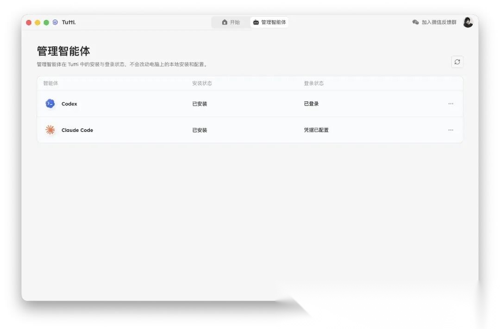Click the Tutti app logo icon
Image resolution: width=500 pixels, height=329 pixels.
[55, 22]
